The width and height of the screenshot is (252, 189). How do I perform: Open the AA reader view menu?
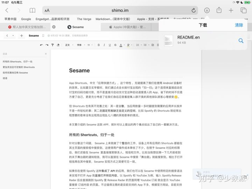click(x=47, y=10)
